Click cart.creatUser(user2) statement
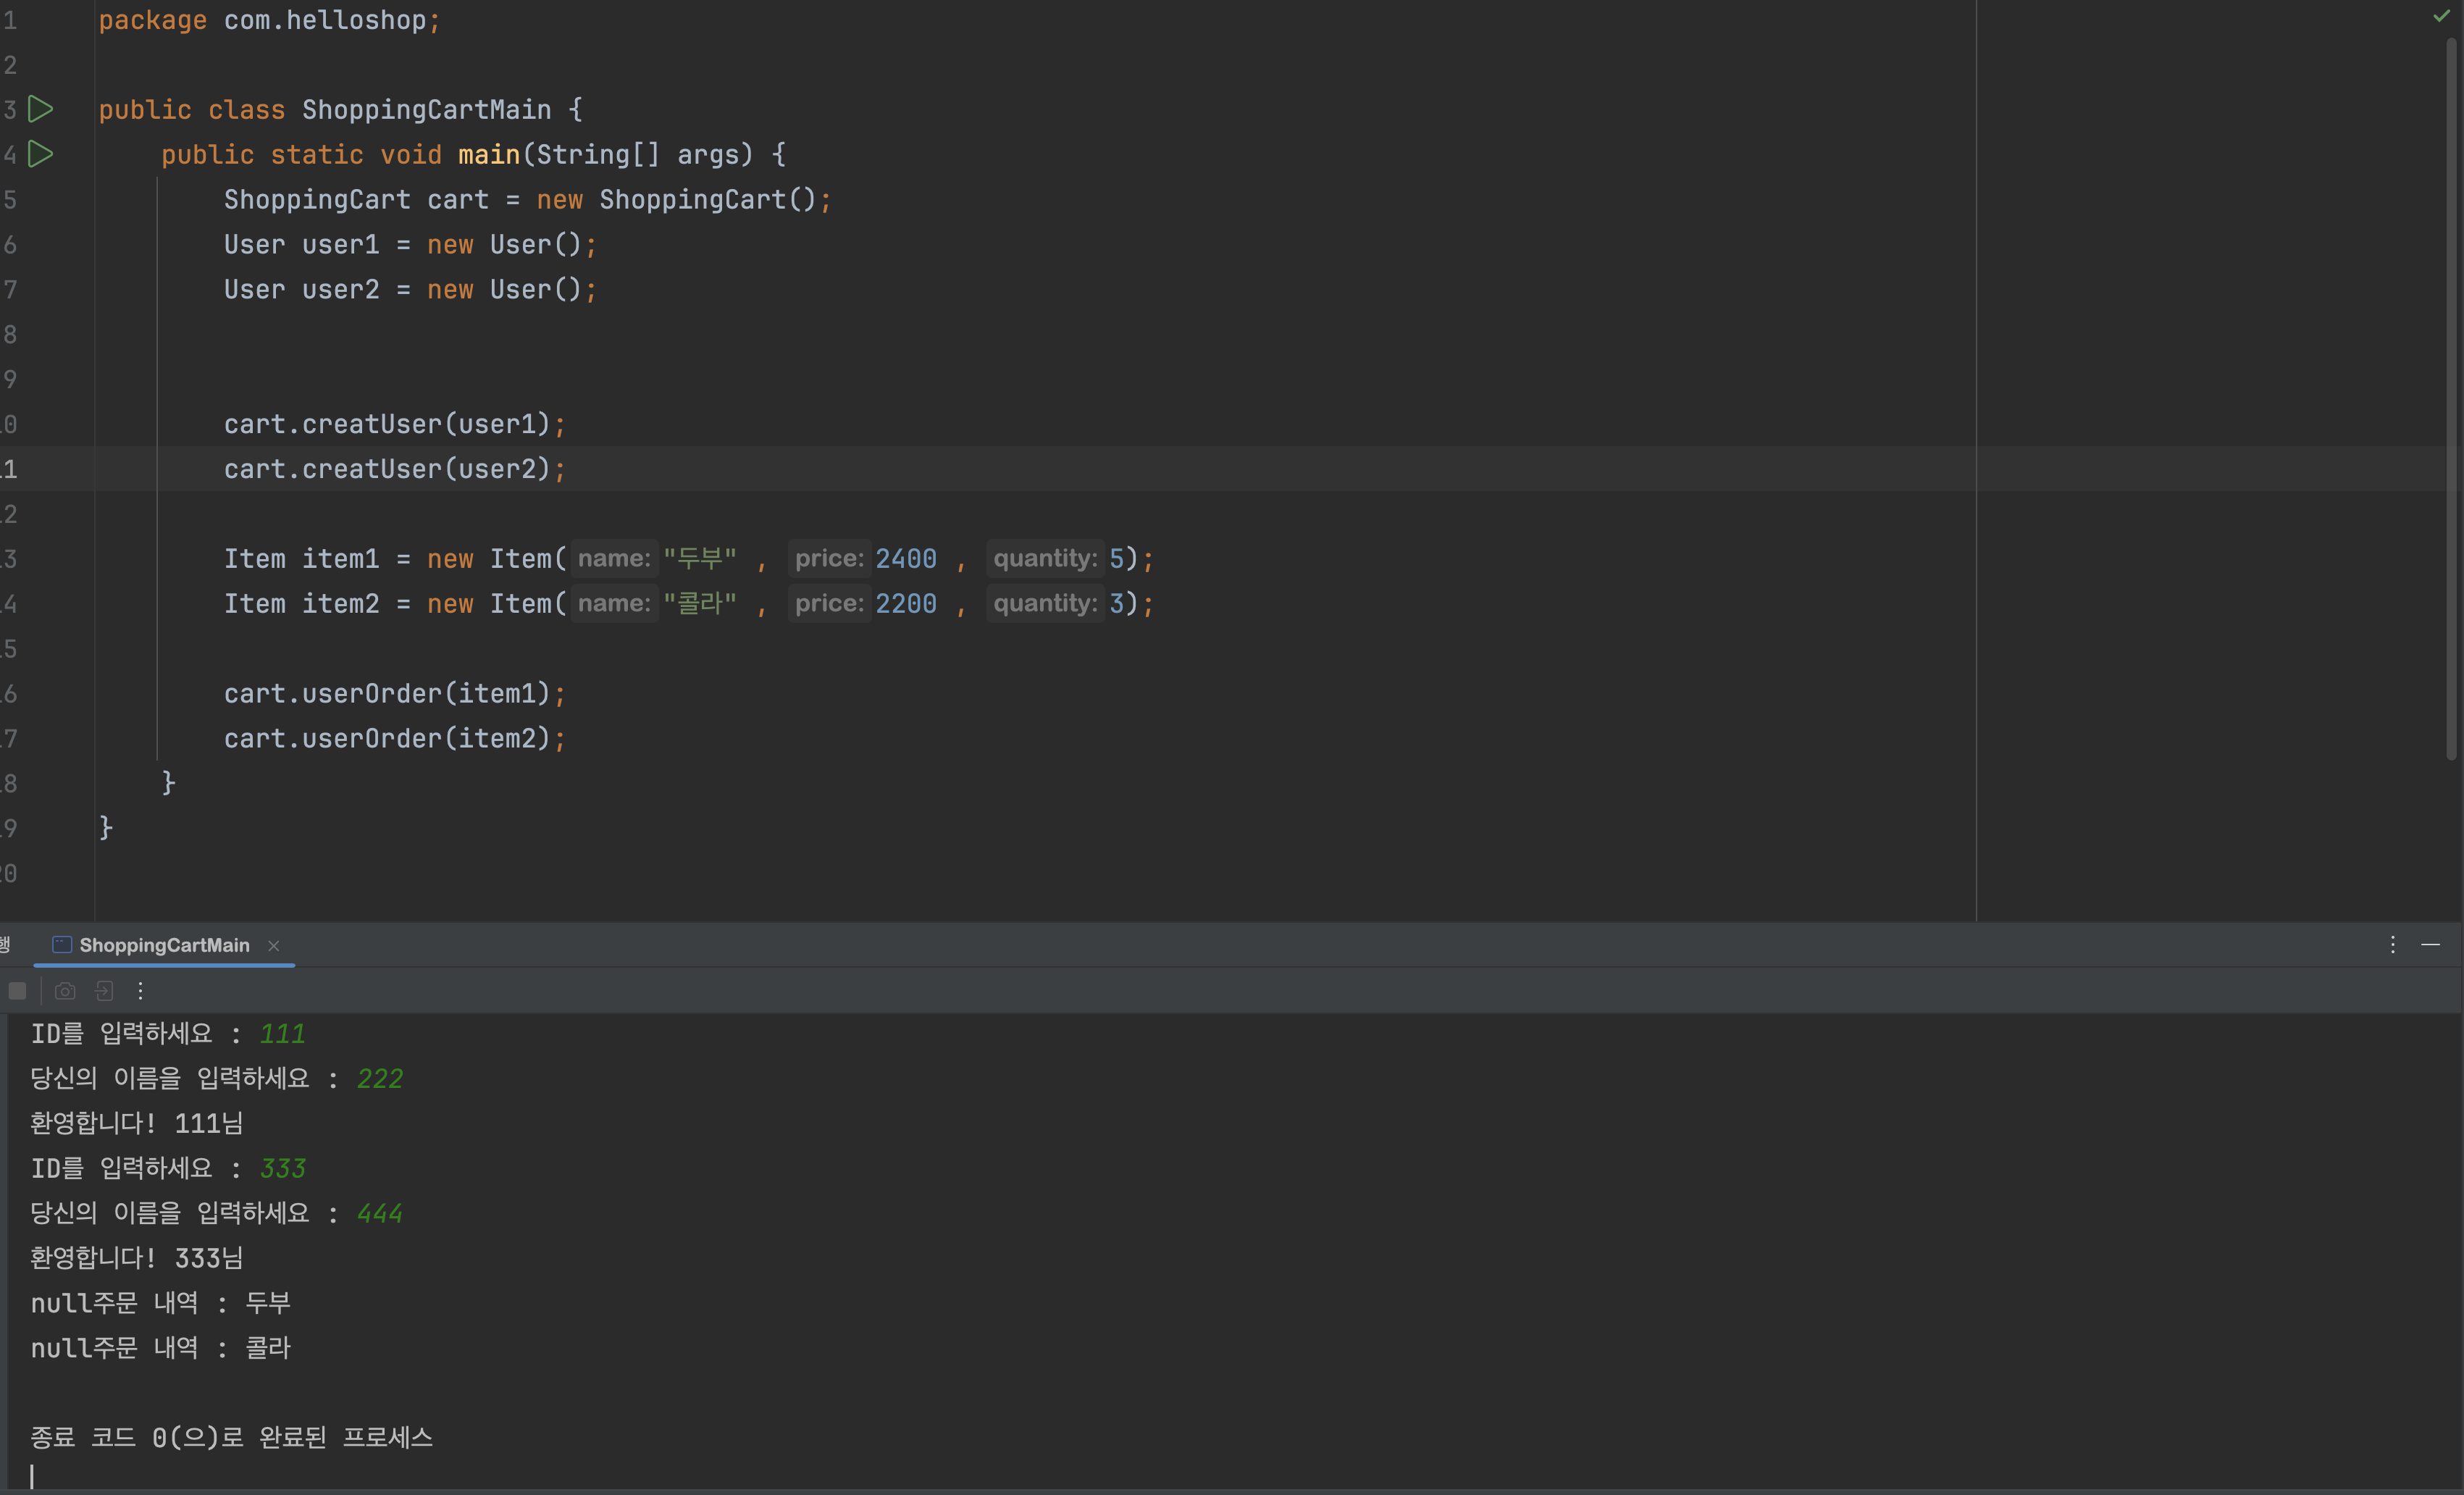2464x1495 pixels. click(x=394, y=469)
